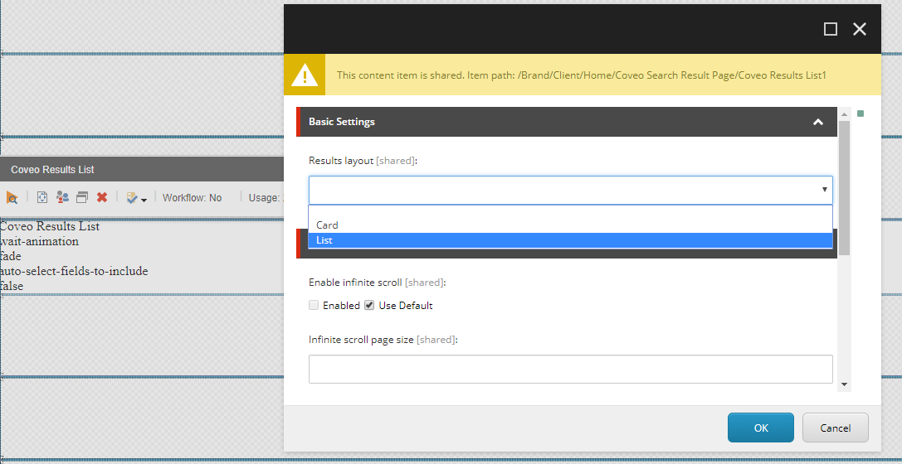902x464 pixels.
Task: Open the Results layout dropdown
Action: coord(571,190)
